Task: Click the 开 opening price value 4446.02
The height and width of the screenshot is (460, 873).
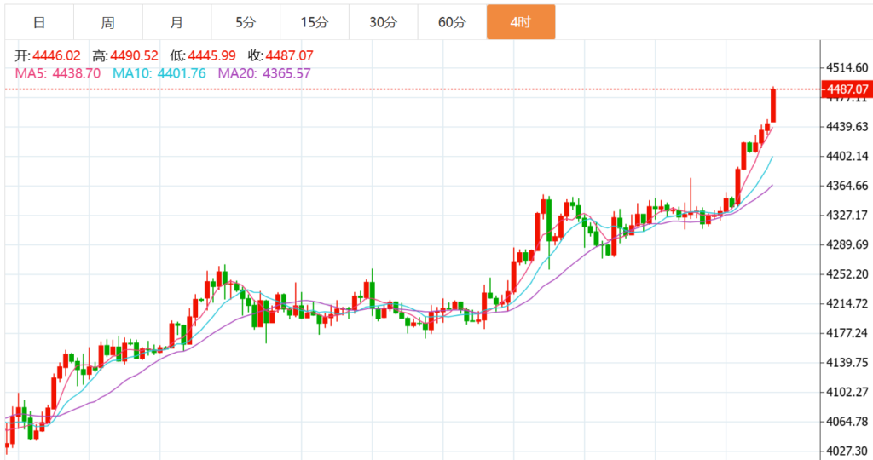Action: pos(57,55)
